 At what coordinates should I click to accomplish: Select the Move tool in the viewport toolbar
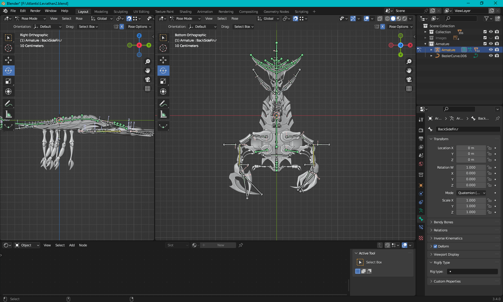pyautogui.click(x=8, y=60)
